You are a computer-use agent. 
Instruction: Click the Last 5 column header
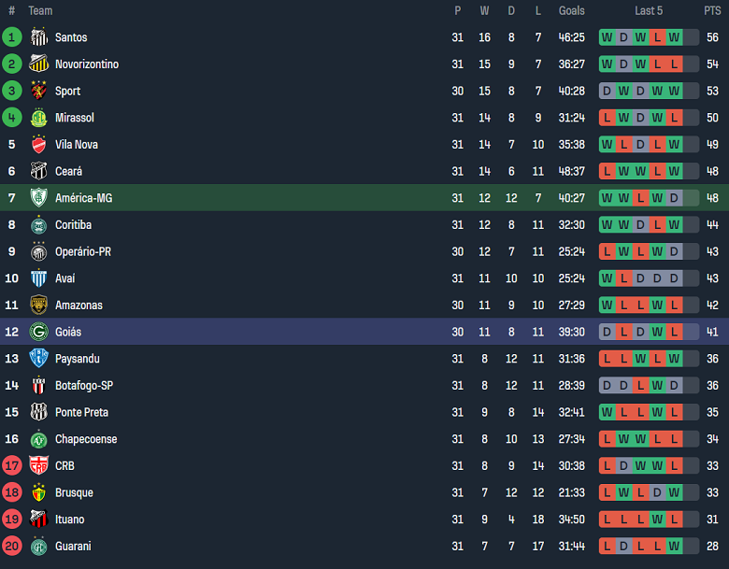pos(649,11)
